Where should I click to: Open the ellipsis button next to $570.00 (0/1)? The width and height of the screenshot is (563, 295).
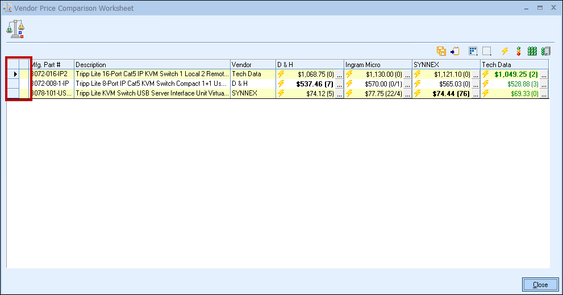point(407,84)
